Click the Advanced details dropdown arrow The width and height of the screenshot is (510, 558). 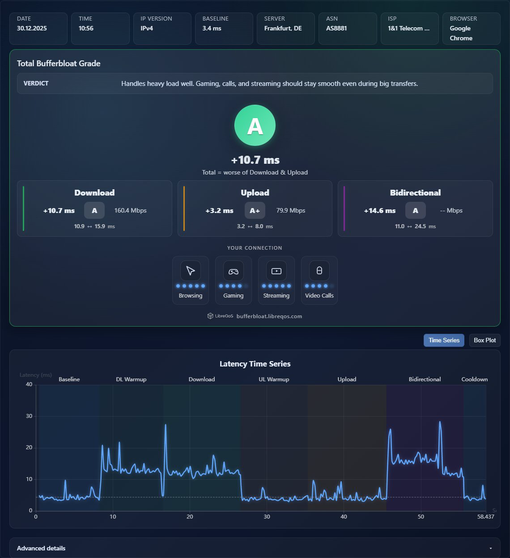click(x=491, y=549)
